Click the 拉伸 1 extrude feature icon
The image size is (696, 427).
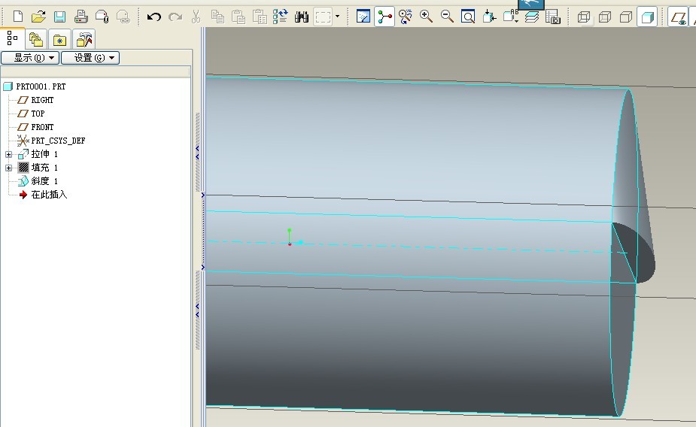pos(23,154)
